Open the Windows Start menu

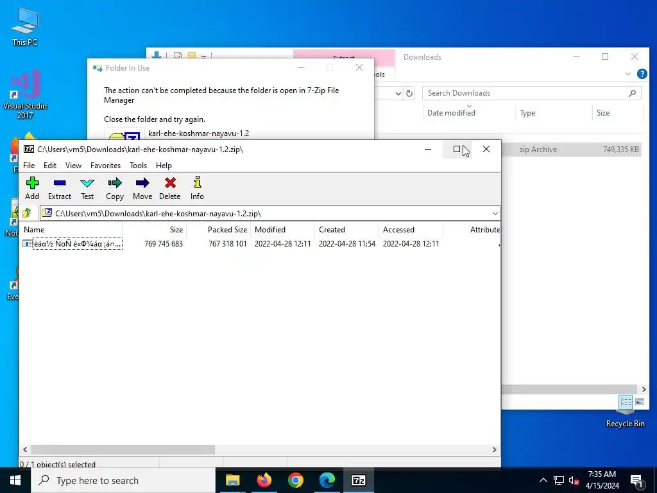click(15, 480)
